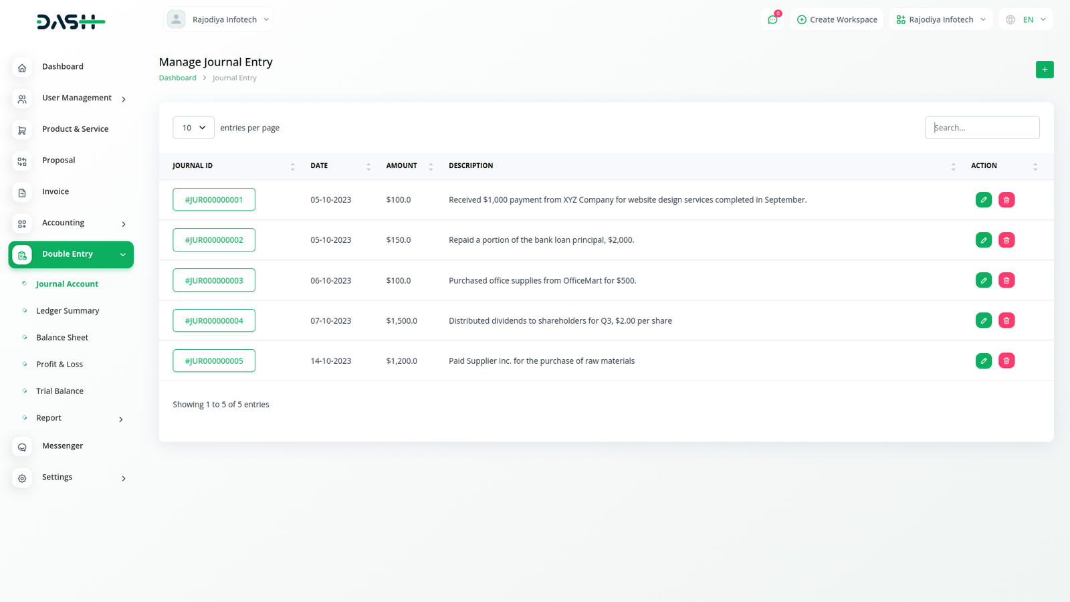Click the Create Workspace button
This screenshot has width=1070, height=602.
tap(837, 19)
